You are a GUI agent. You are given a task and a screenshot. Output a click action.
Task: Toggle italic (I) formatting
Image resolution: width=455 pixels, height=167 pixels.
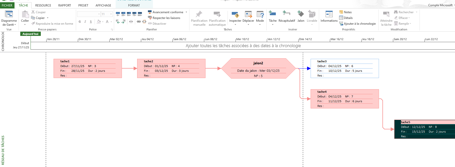(x=85, y=22)
